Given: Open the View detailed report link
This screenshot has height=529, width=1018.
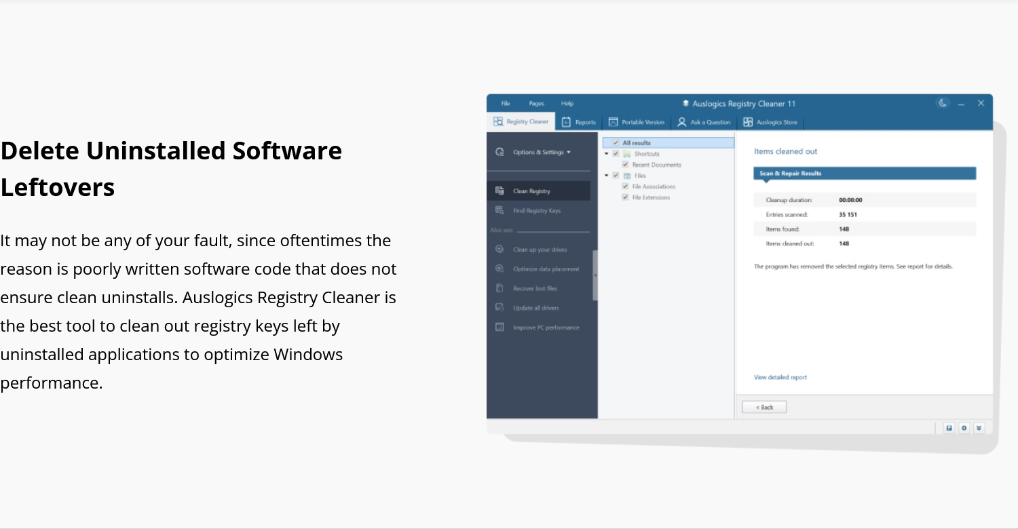Looking at the screenshot, I should pyautogui.click(x=780, y=378).
